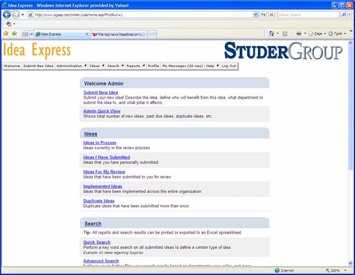355x275 pixels.
Task: Click inside the Yahoo! Search box
Action: pos(308,15)
